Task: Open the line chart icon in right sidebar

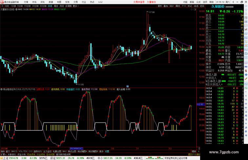Action: point(246,26)
